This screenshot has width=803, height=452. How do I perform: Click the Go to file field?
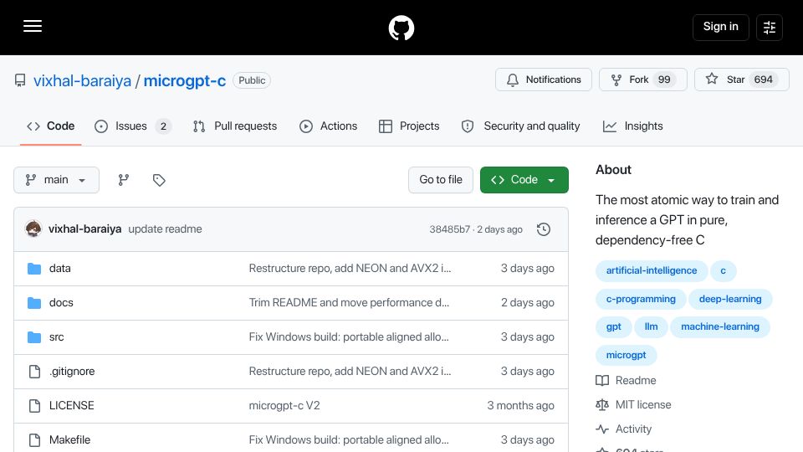[x=441, y=180]
